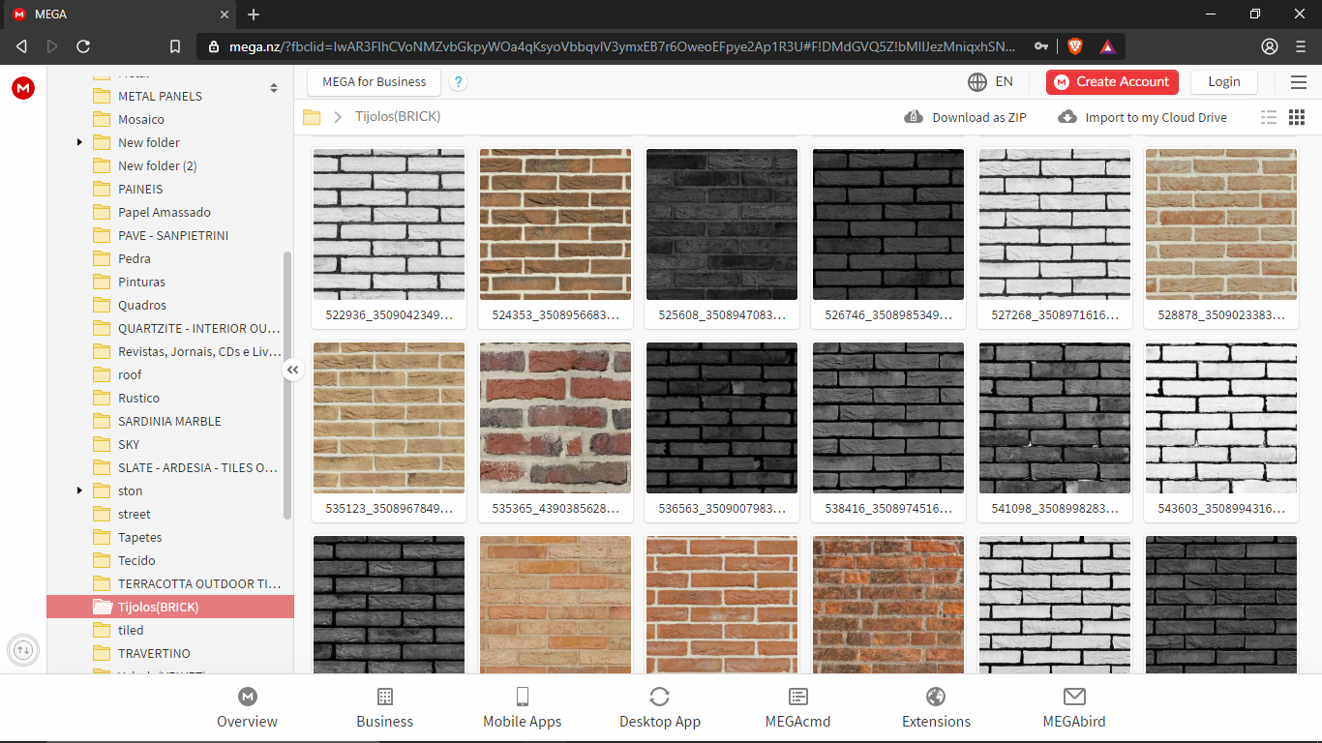Click the breadcrumb folder icon

(x=312, y=117)
